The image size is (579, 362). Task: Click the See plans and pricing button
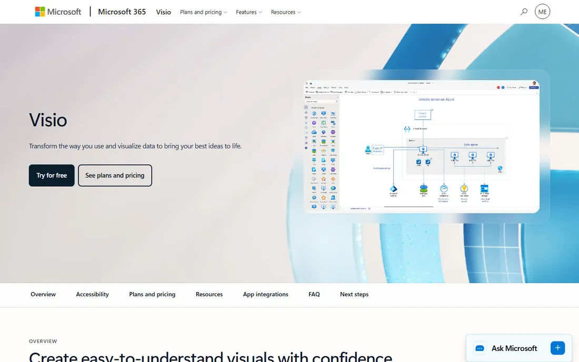[115, 175]
